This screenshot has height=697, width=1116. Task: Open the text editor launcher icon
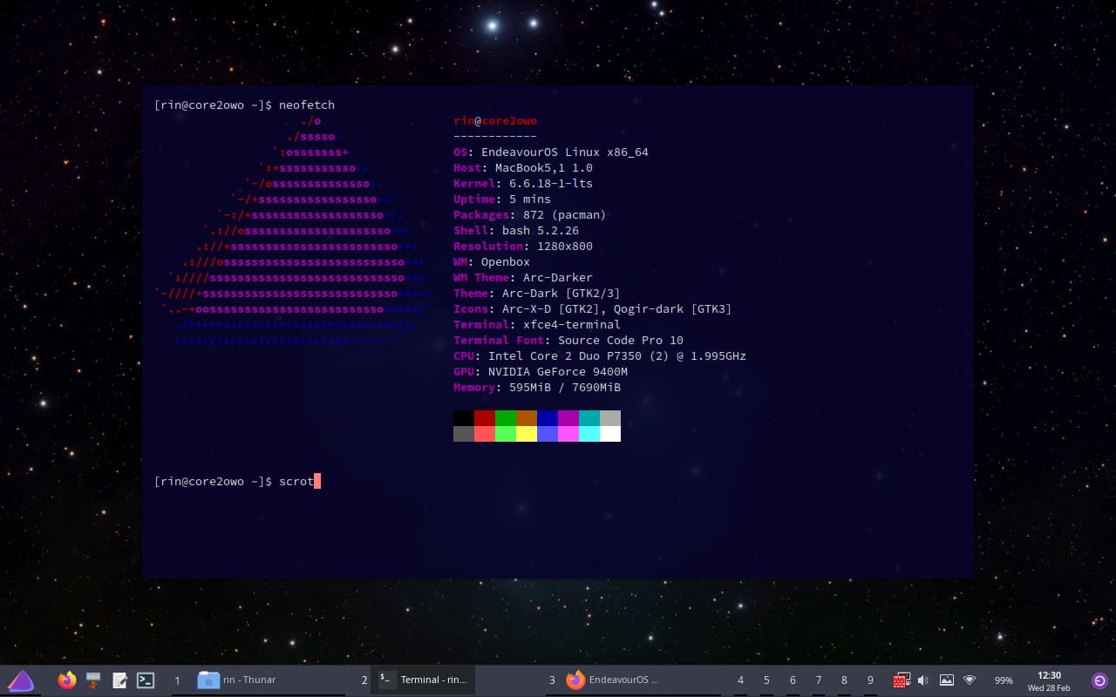pyautogui.click(x=120, y=680)
